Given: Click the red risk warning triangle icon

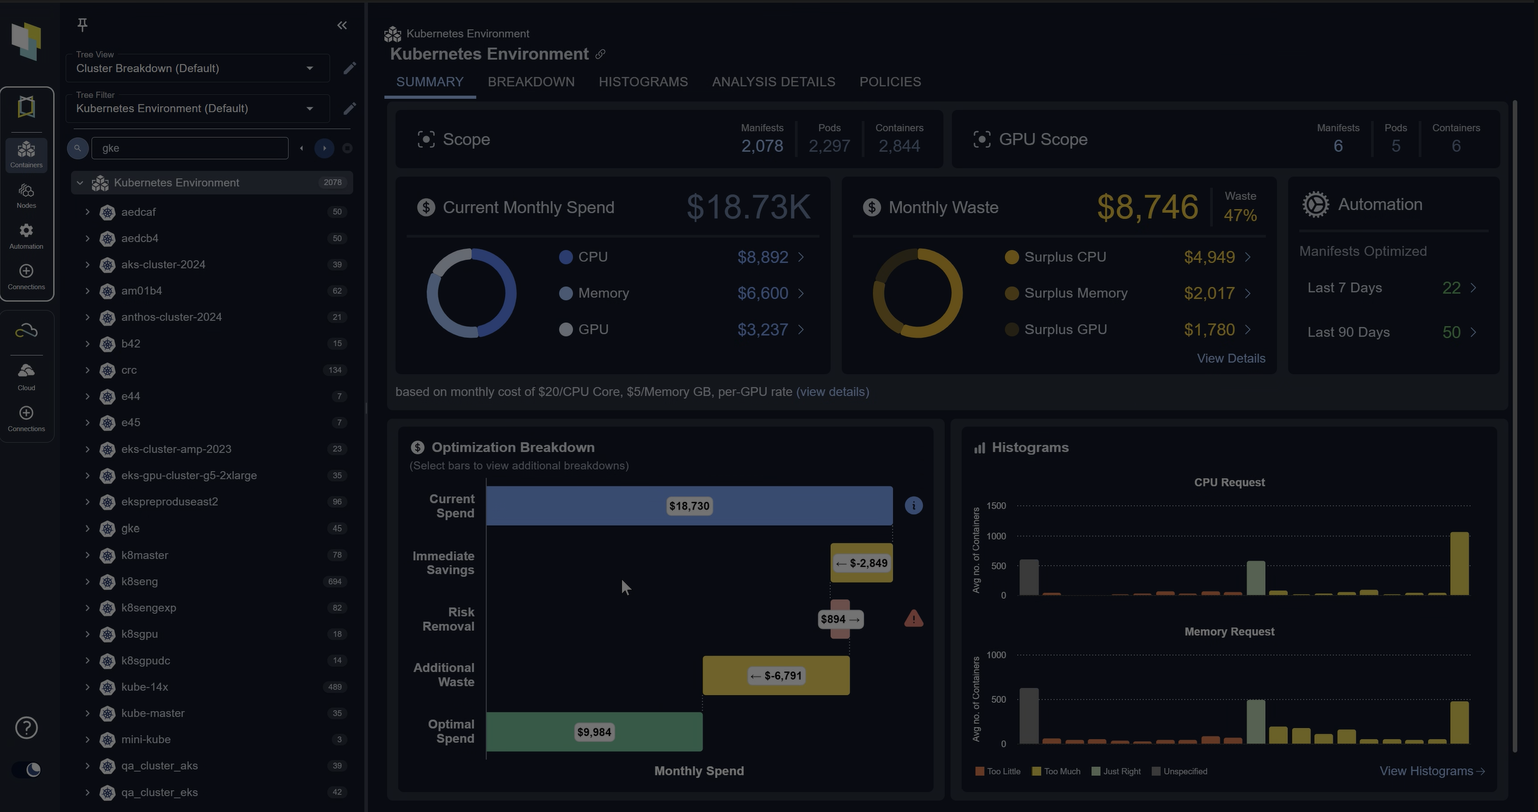Looking at the screenshot, I should click(x=913, y=618).
